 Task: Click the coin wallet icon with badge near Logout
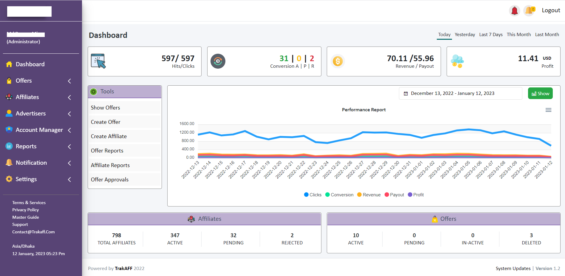tap(529, 10)
